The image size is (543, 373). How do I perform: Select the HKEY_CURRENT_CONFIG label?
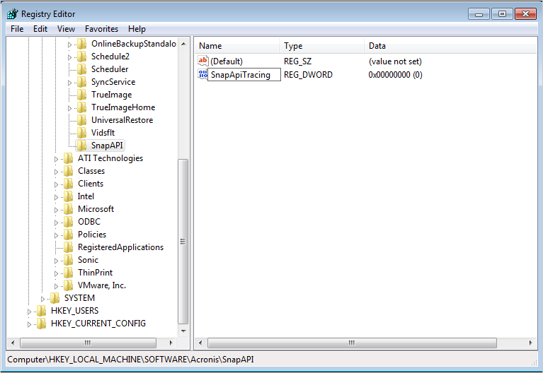[x=98, y=324]
